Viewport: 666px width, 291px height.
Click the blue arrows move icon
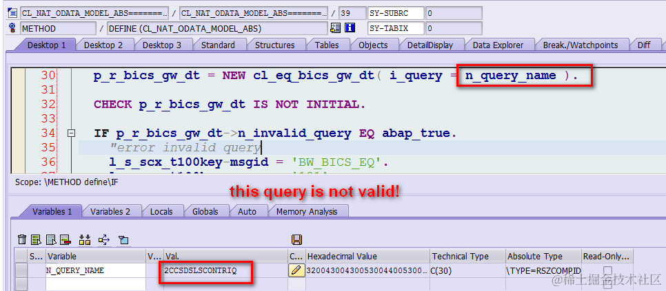pos(104,239)
